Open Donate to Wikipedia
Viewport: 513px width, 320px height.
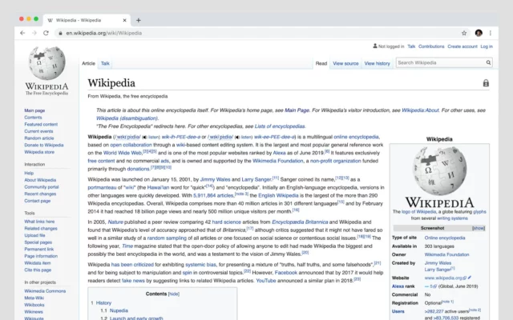[44, 145]
